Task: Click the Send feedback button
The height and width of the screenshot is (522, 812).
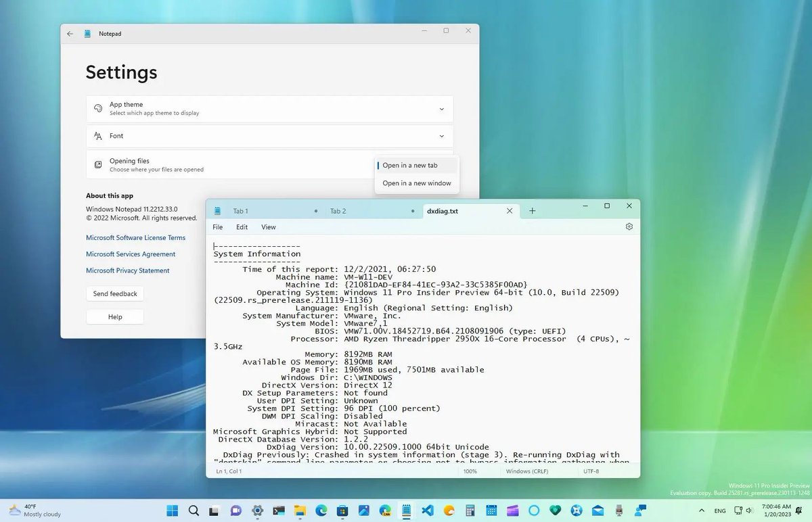Action: [x=114, y=293]
